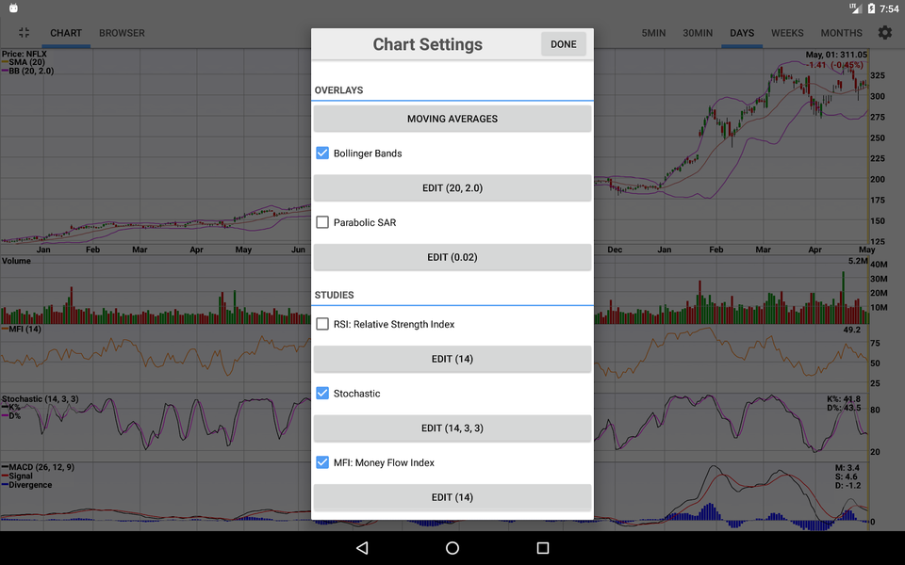Disable the Bollinger Bands overlay
Screen dimensions: 905x565
pyautogui.click(x=322, y=153)
